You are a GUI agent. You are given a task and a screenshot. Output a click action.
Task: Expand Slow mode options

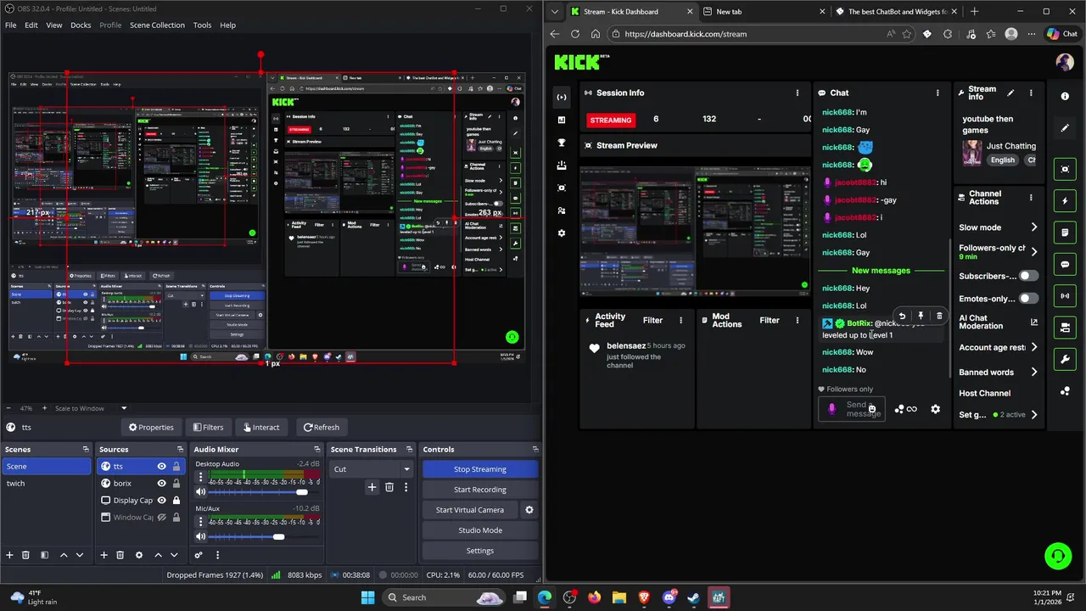(x=1033, y=227)
